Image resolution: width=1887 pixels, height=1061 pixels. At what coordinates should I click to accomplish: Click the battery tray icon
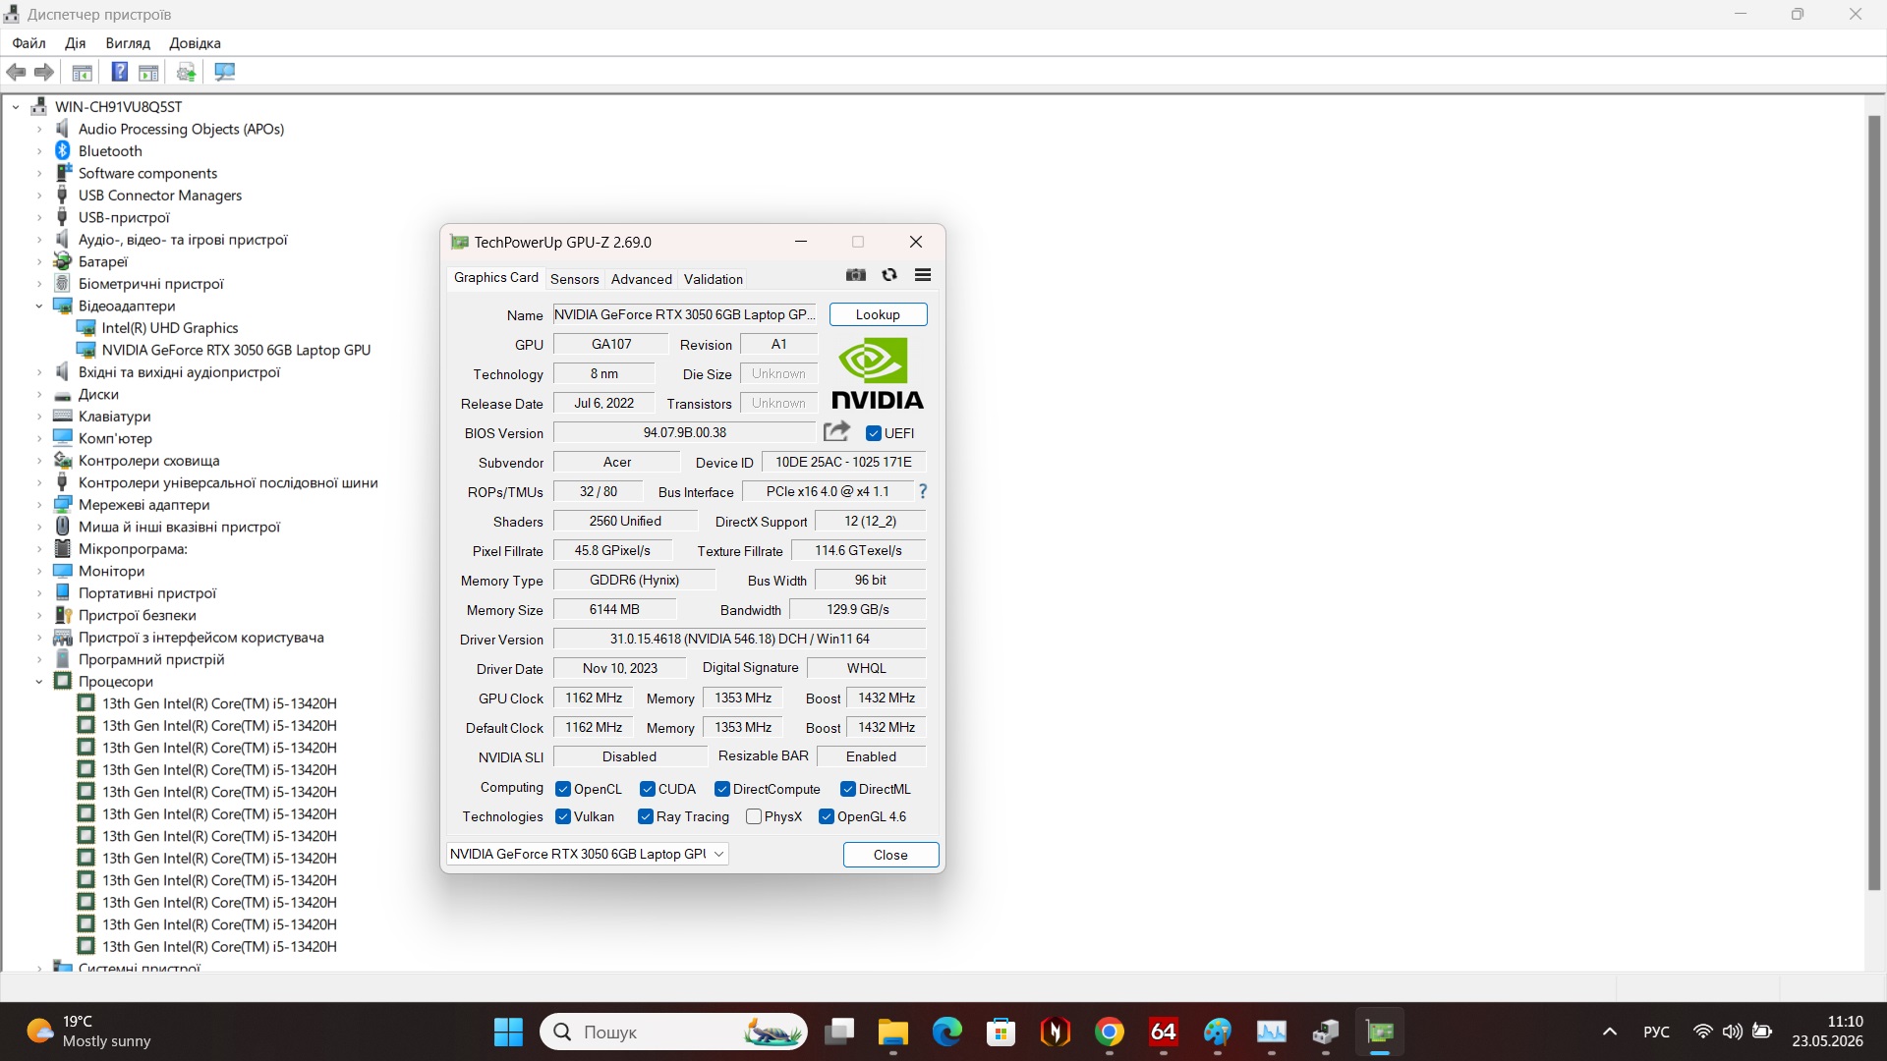[1762, 1032]
